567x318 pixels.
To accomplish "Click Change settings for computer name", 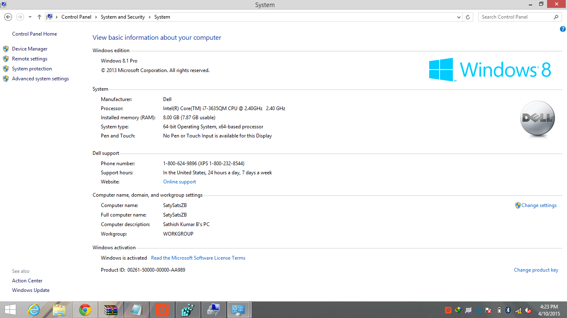I will [539, 205].
